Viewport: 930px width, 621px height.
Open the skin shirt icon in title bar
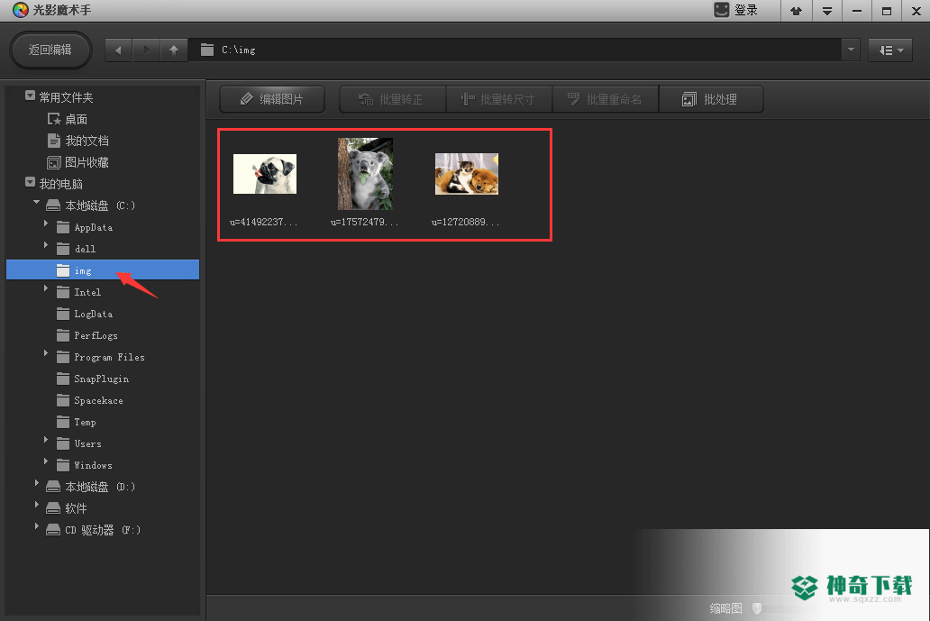pyautogui.click(x=796, y=11)
